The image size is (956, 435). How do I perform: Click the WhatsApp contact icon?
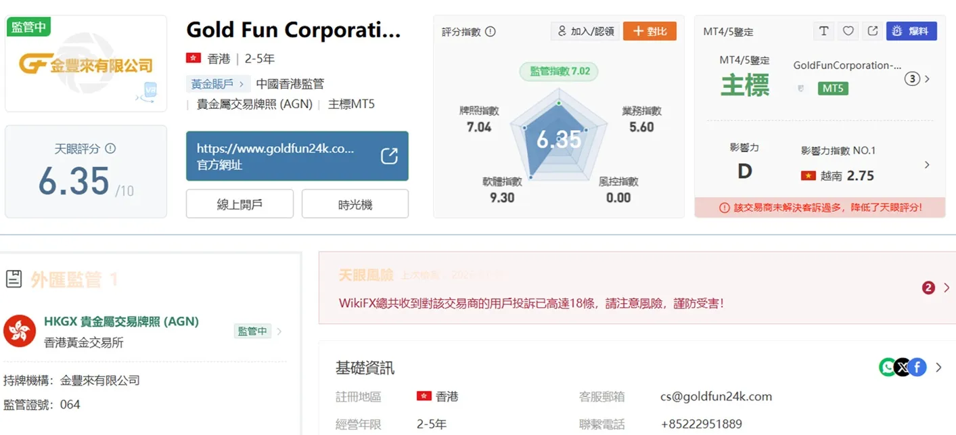[x=887, y=367]
